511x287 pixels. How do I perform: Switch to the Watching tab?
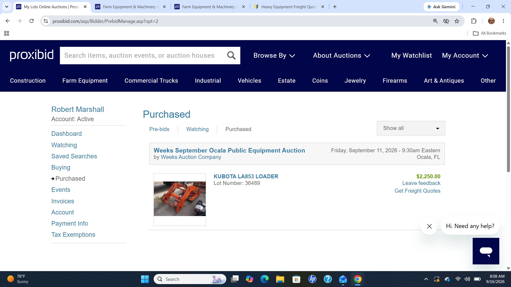pos(197,129)
